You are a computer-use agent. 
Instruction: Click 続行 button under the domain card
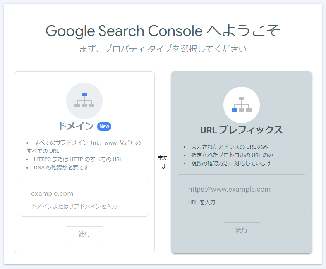pyautogui.click(x=84, y=234)
